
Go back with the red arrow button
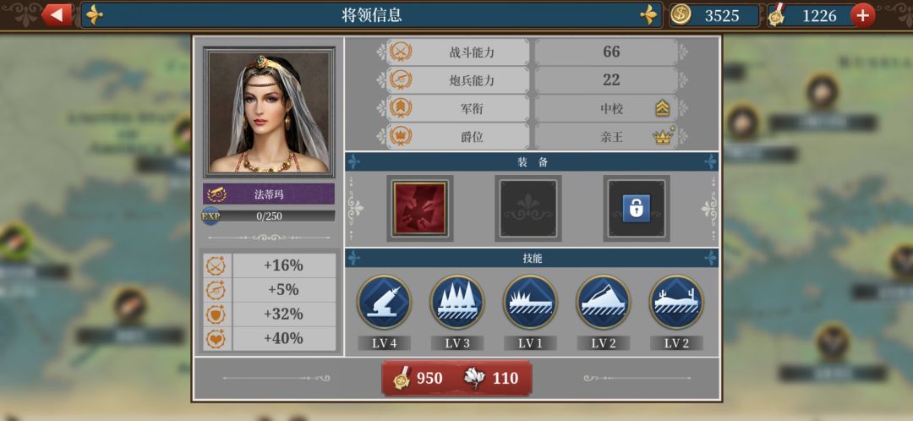point(57,15)
